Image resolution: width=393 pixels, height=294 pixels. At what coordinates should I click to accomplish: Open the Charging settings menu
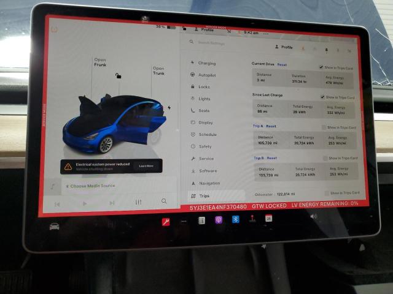click(203, 63)
